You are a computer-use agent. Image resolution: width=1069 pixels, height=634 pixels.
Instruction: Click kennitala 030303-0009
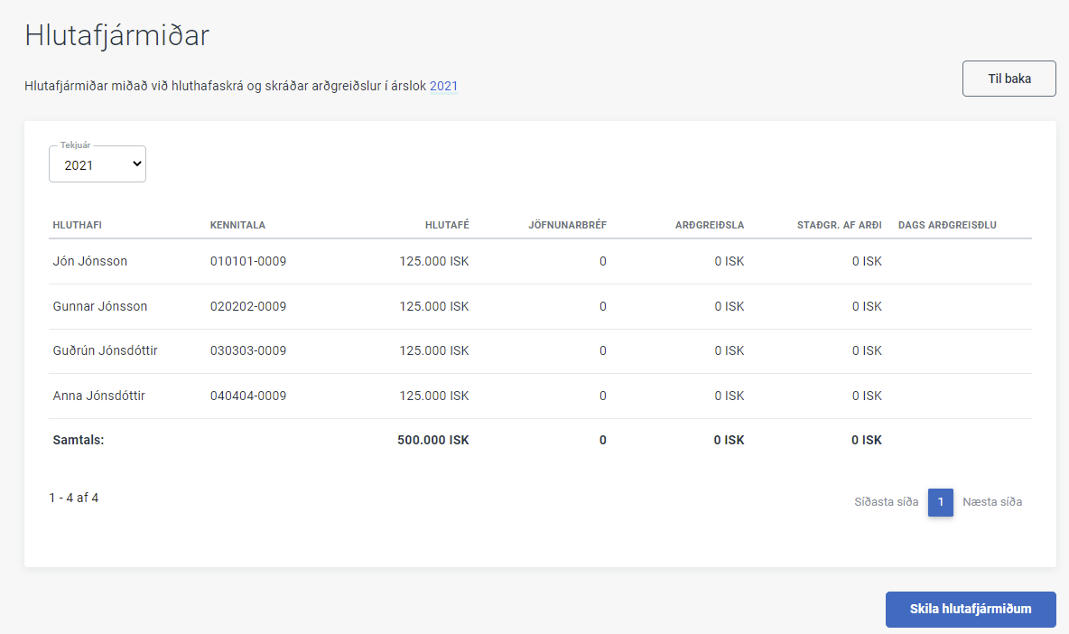click(248, 350)
